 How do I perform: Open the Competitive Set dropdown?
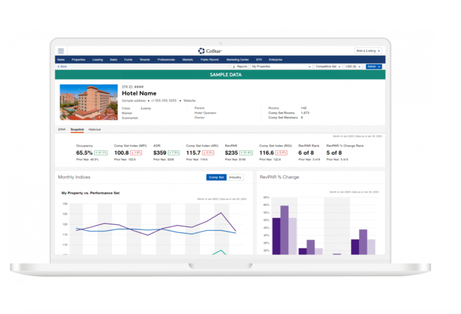click(x=328, y=67)
